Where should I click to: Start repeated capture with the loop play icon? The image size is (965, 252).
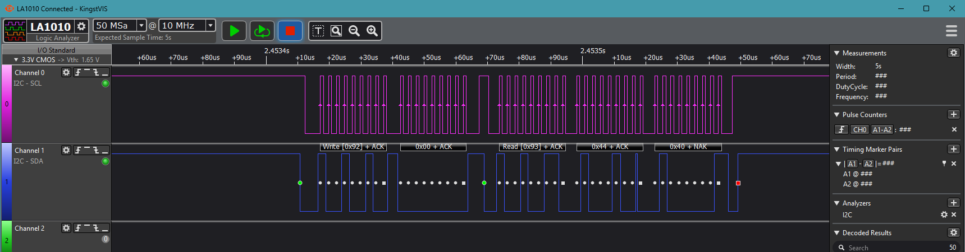[x=262, y=31]
